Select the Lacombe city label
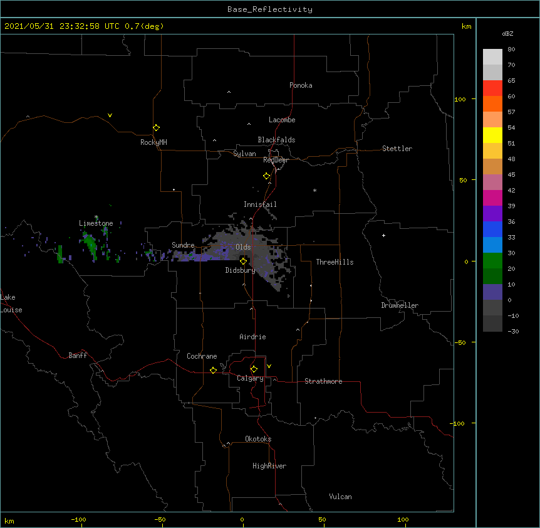Image resolution: width=540 pixels, height=528 pixels. [282, 120]
